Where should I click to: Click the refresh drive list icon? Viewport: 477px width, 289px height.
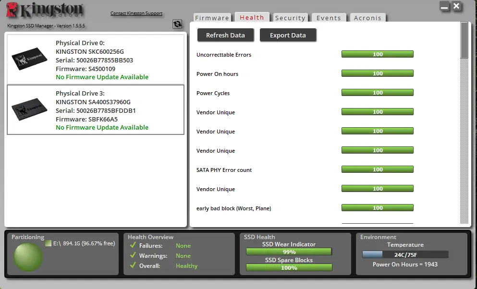pyautogui.click(x=177, y=24)
